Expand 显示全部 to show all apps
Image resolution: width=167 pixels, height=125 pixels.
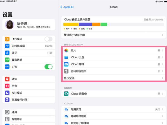pyautogui.click(x=113, y=78)
